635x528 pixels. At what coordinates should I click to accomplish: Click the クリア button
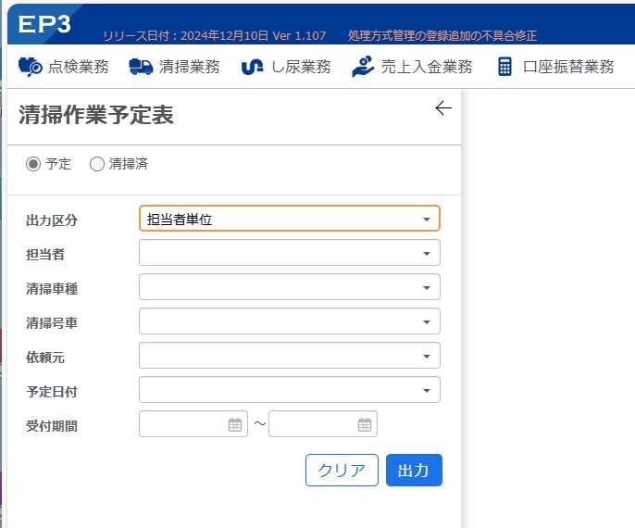tap(342, 470)
